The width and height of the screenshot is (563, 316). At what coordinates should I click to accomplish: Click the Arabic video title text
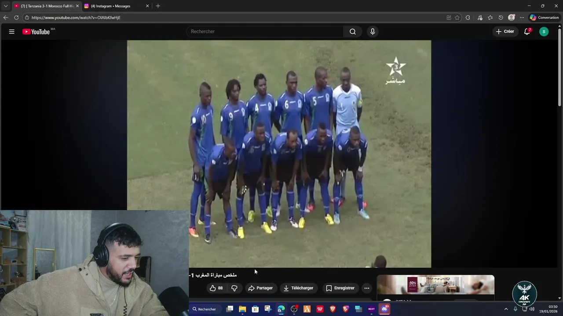[x=213, y=275]
